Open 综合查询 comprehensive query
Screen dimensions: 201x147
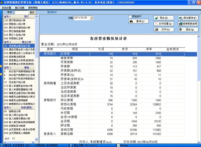pyautogui.click(x=188, y=18)
